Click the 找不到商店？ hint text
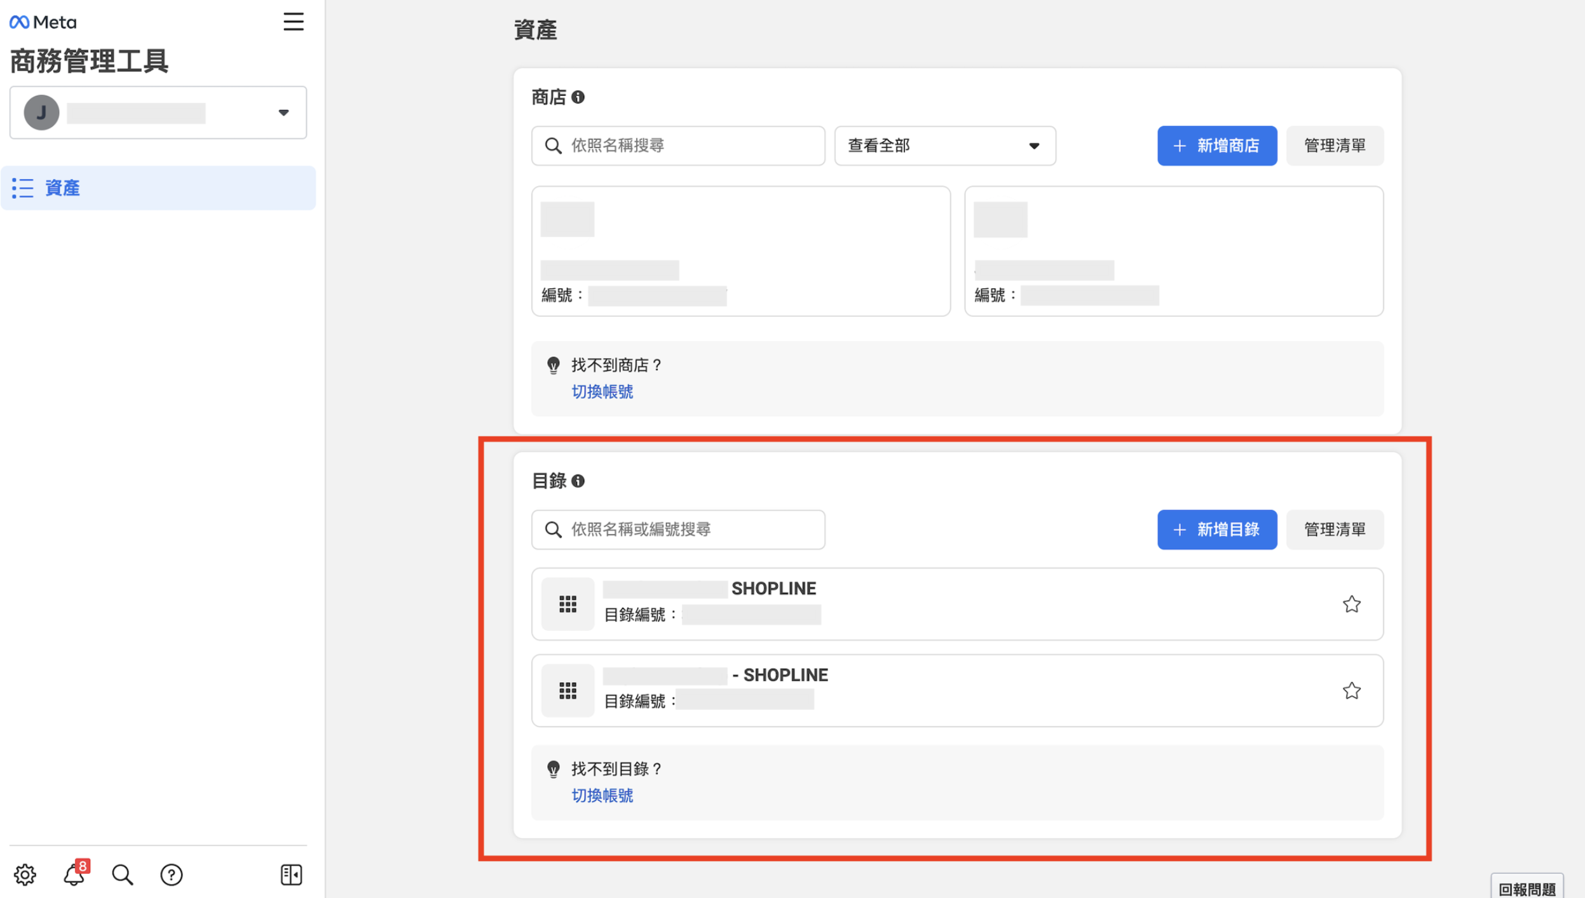 pos(616,365)
